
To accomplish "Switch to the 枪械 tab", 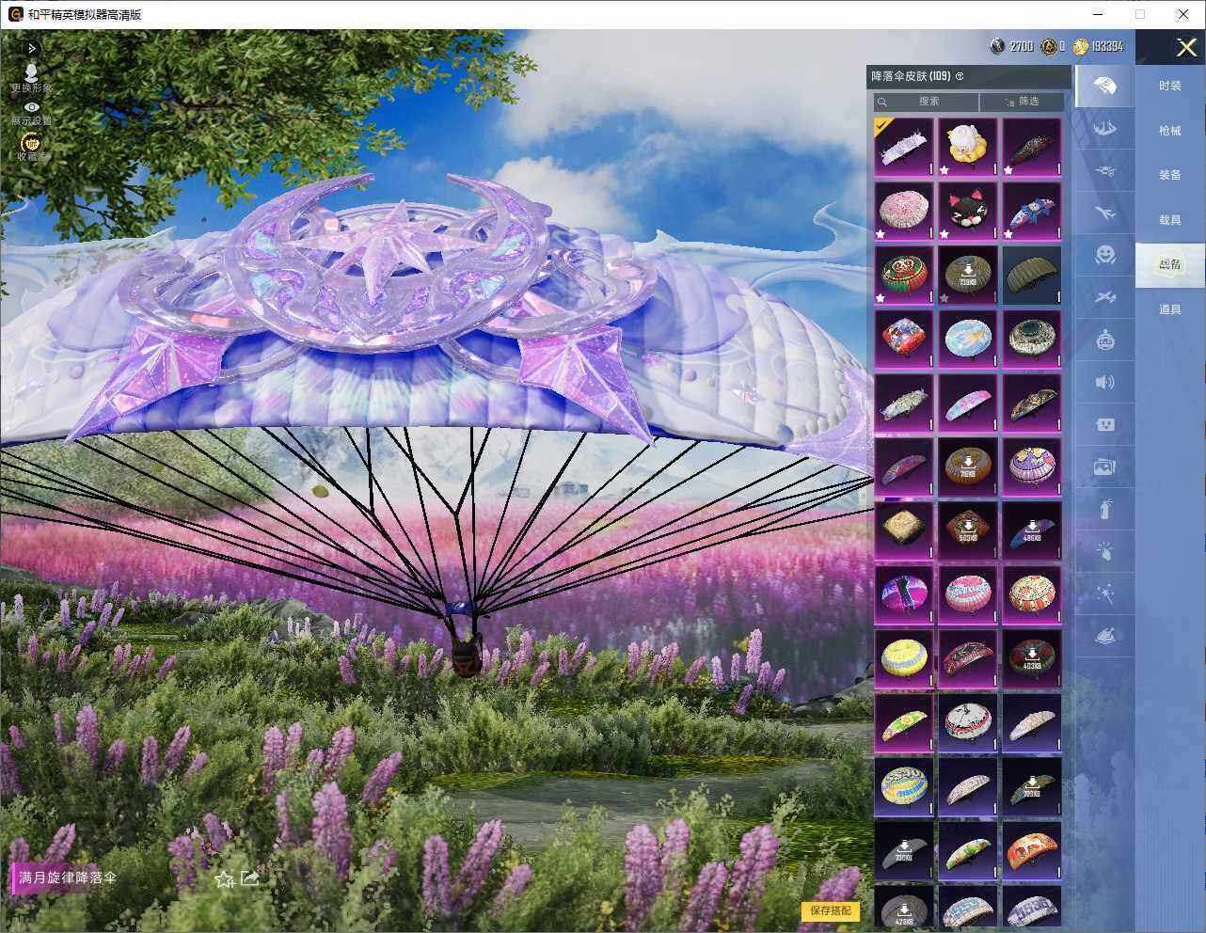I will 1170,131.
